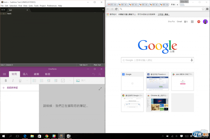210x139 pixels.
Task: Open Windows Start menu
Action: pyautogui.click(x=4, y=136)
